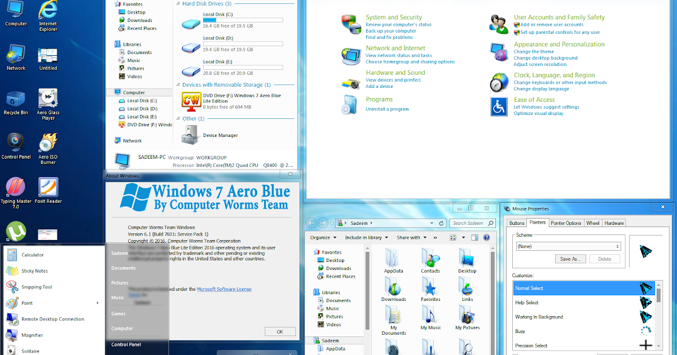Image resolution: width=677 pixels, height=355 pixels.
Task: Click Uninstall a program link
Action: pos(387,109)
